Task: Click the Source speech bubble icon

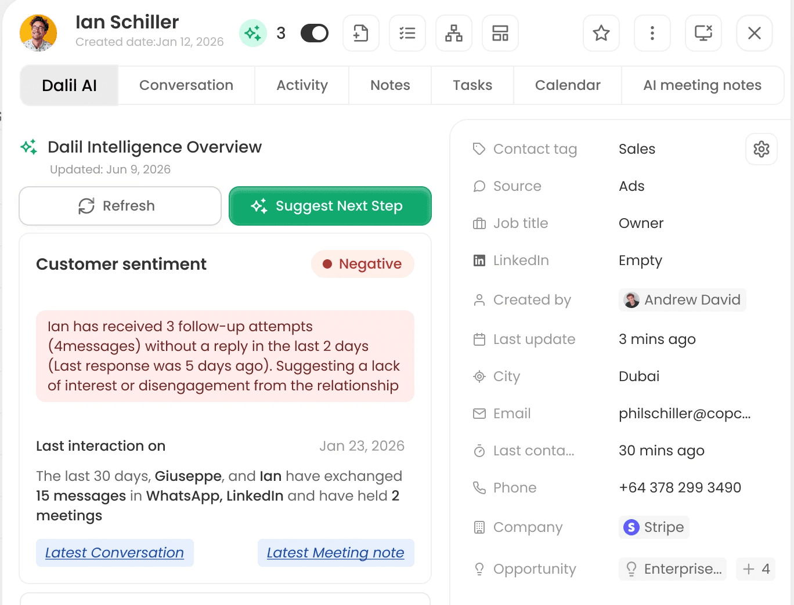Action: (x=479, y=186)
